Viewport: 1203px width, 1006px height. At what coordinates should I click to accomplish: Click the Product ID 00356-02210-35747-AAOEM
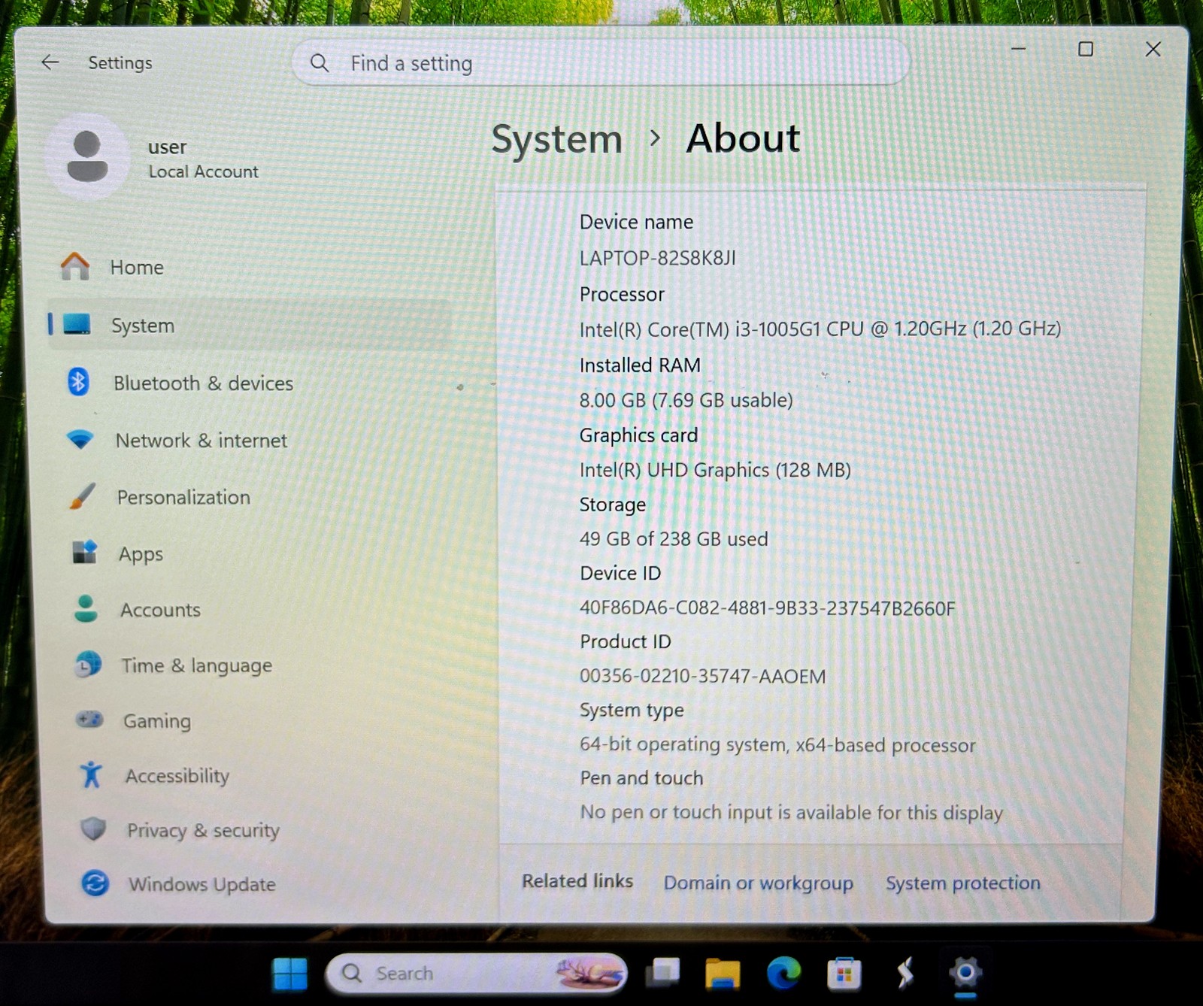[702, 676]
